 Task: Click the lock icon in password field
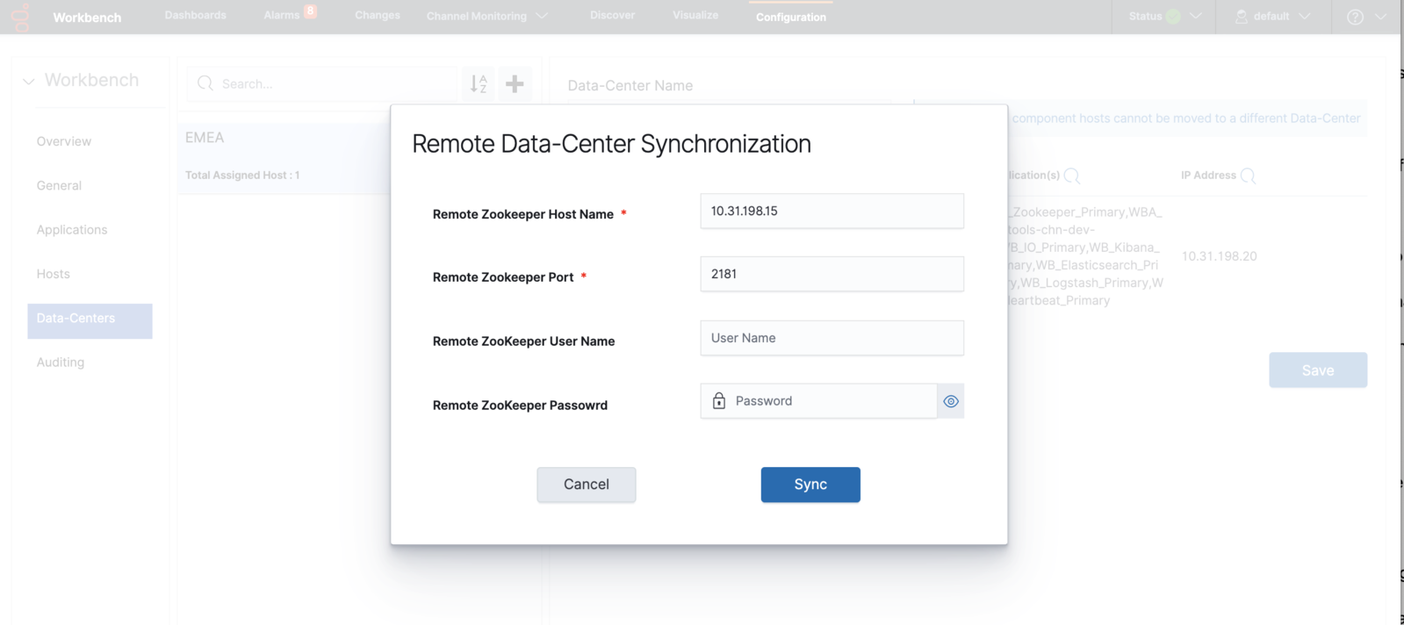[x=719, y=401]
